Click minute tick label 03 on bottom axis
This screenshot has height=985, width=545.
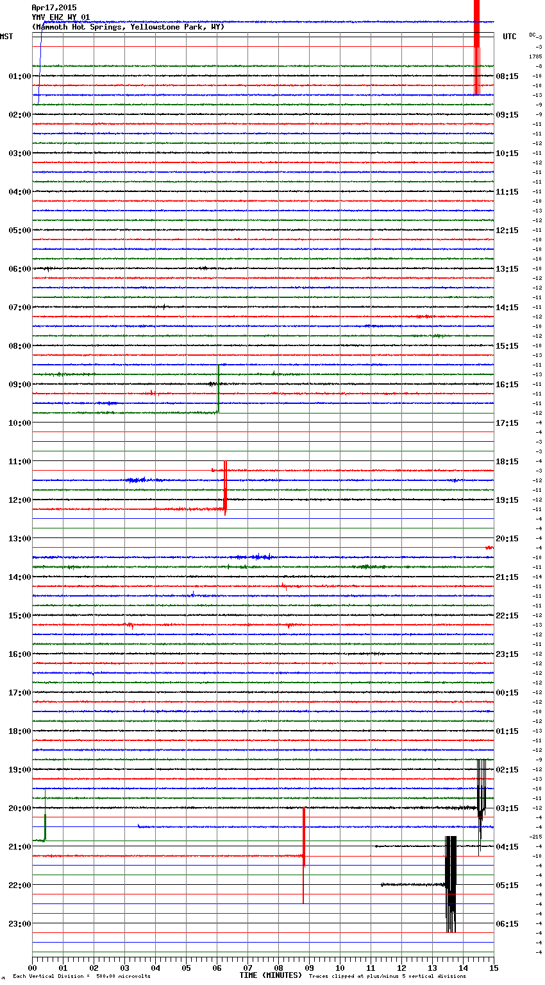point(124,968)
